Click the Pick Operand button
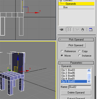This screenshot has height=99, width=97. pyautogui.click(x=76, y=45)
